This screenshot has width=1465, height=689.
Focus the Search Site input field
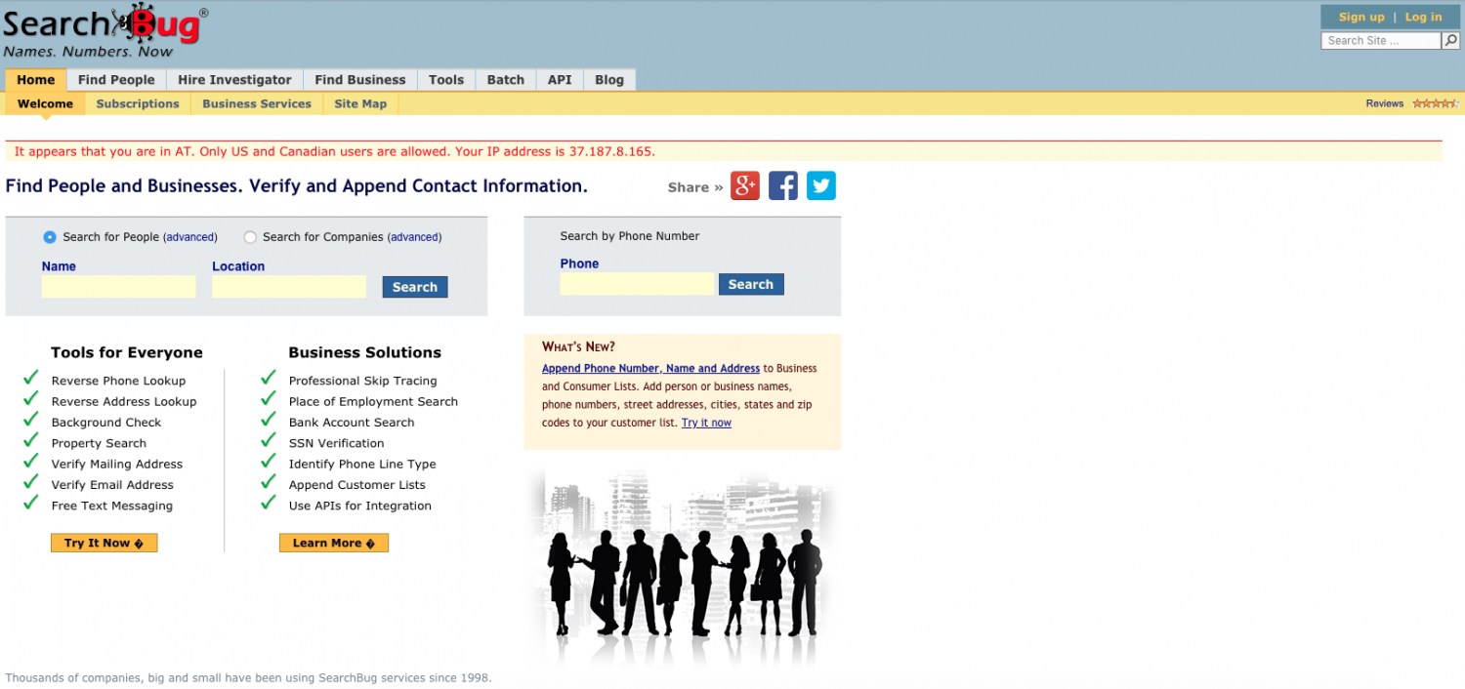1382,41
